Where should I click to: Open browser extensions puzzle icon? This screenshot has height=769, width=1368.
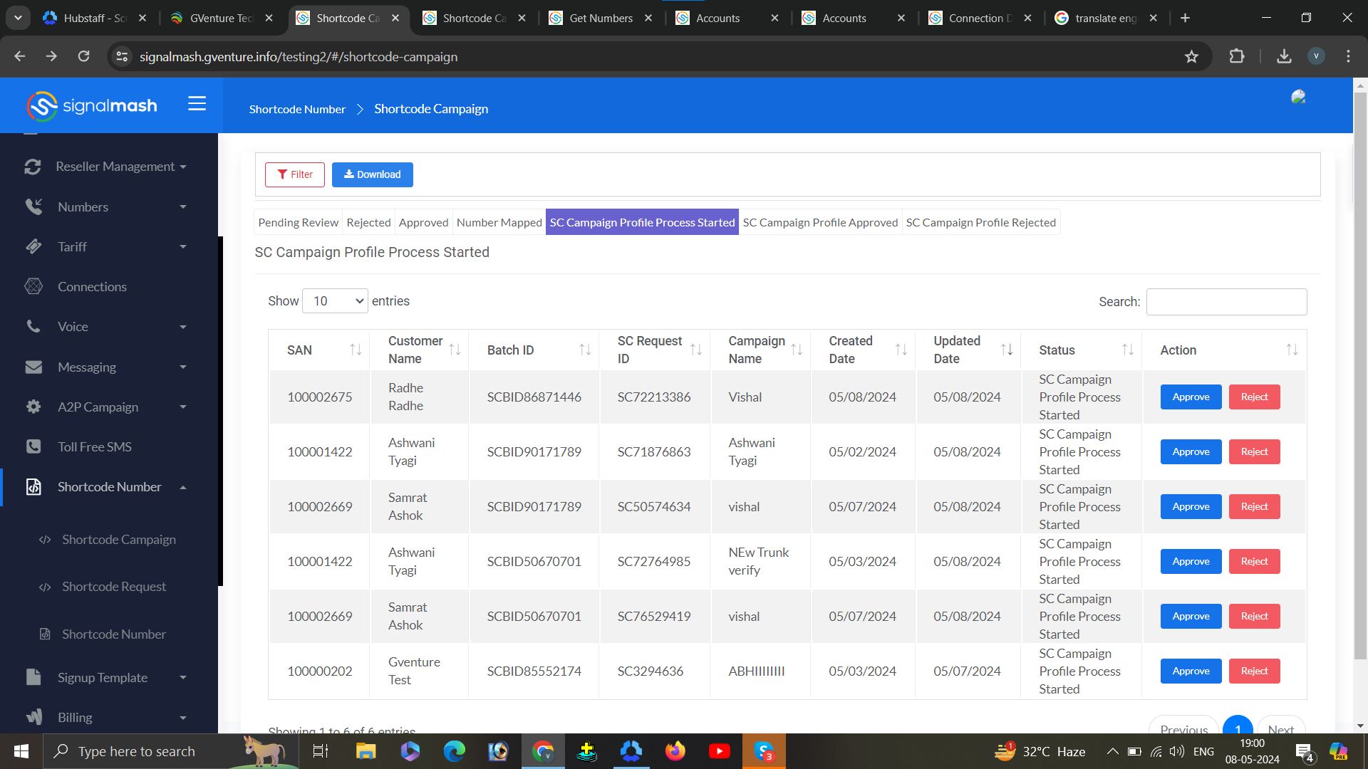point(1237,56)
